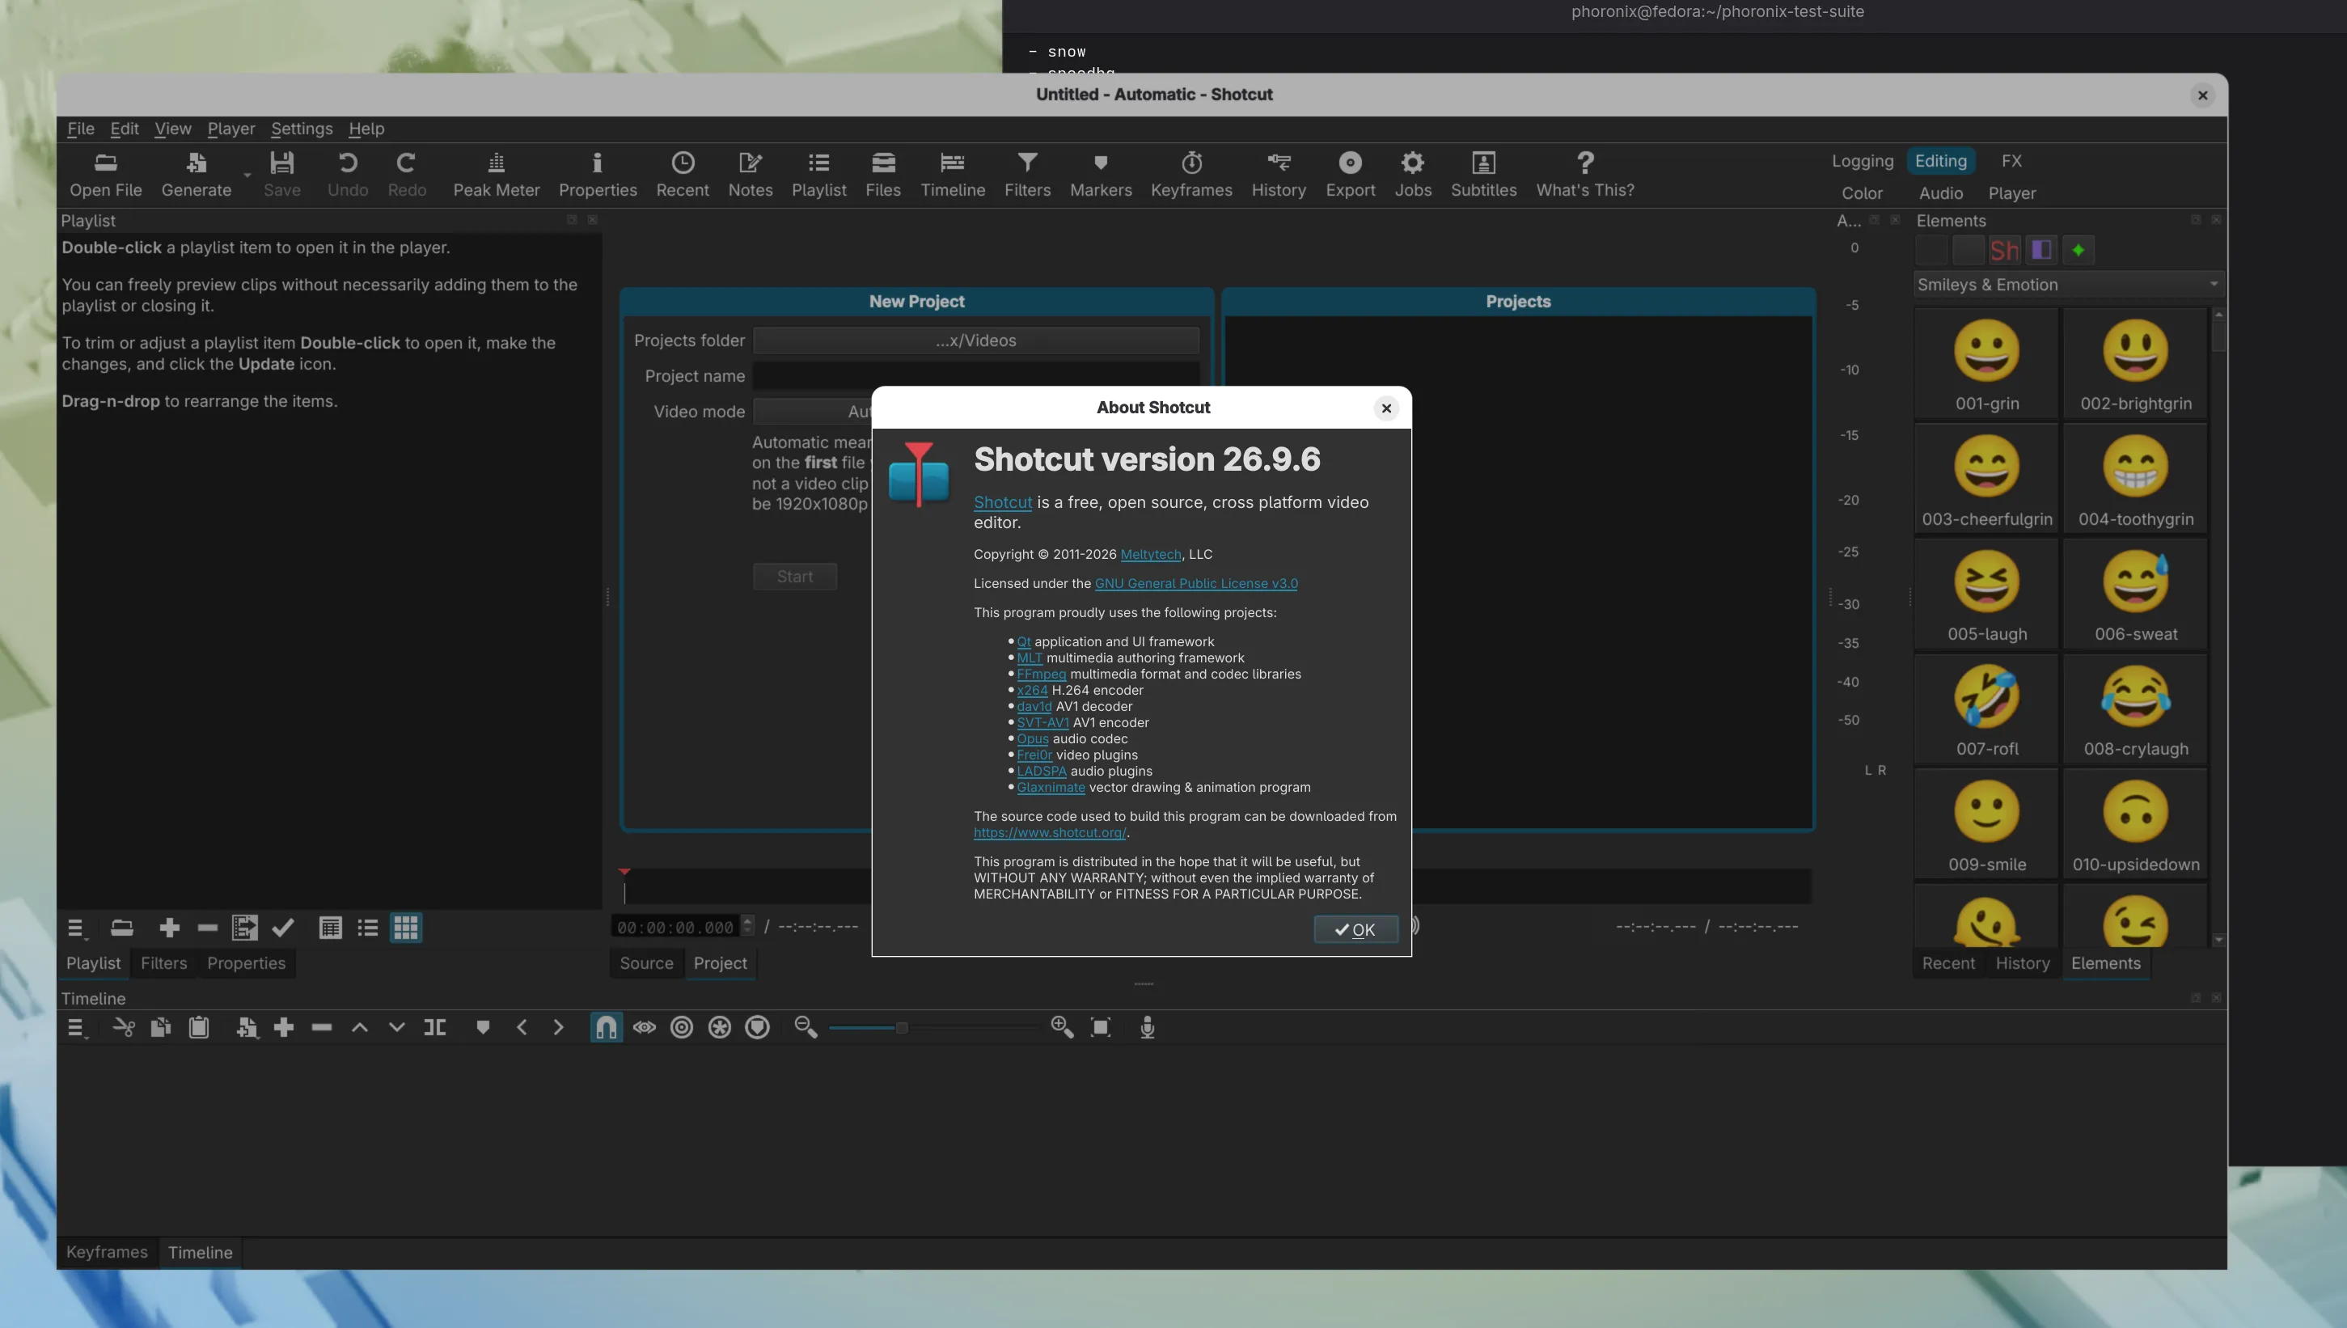Open the Player menu
The image size is (2347, 1328).
click(230, 129)
